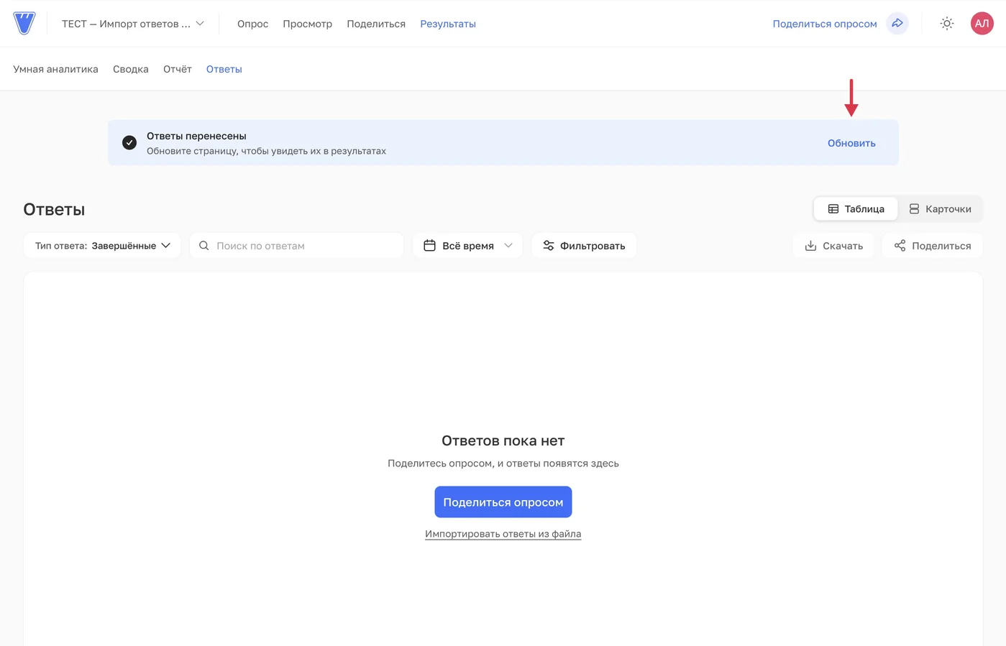Select the Ответы subtab
This screenshot has width=1006, height=646.
224,69
